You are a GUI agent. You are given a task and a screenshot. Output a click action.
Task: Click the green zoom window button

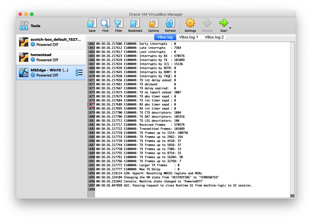32,14
